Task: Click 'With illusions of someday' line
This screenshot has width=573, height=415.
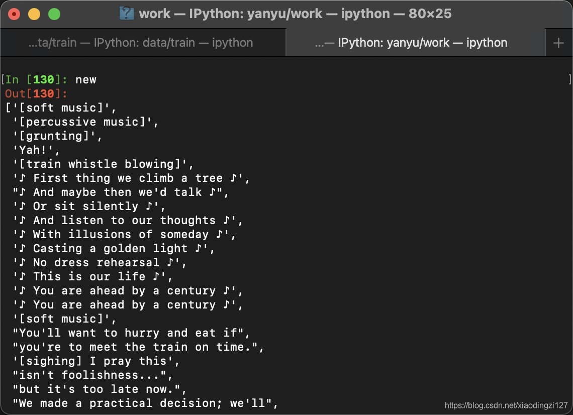Action: pyautogui.click(x=124, y=235)
